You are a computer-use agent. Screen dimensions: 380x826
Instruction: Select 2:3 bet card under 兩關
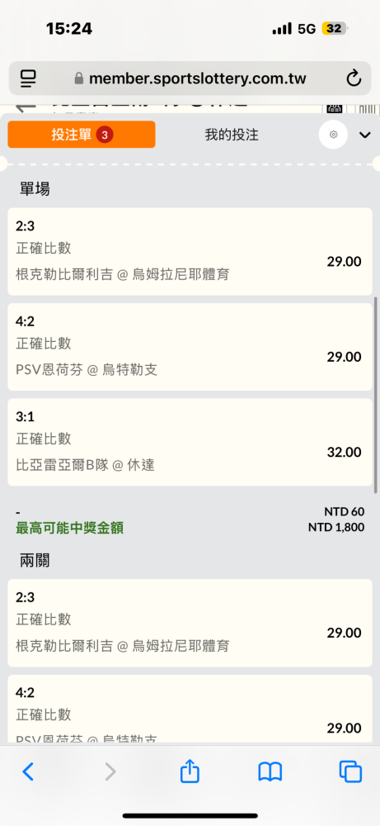pos(190,623)
